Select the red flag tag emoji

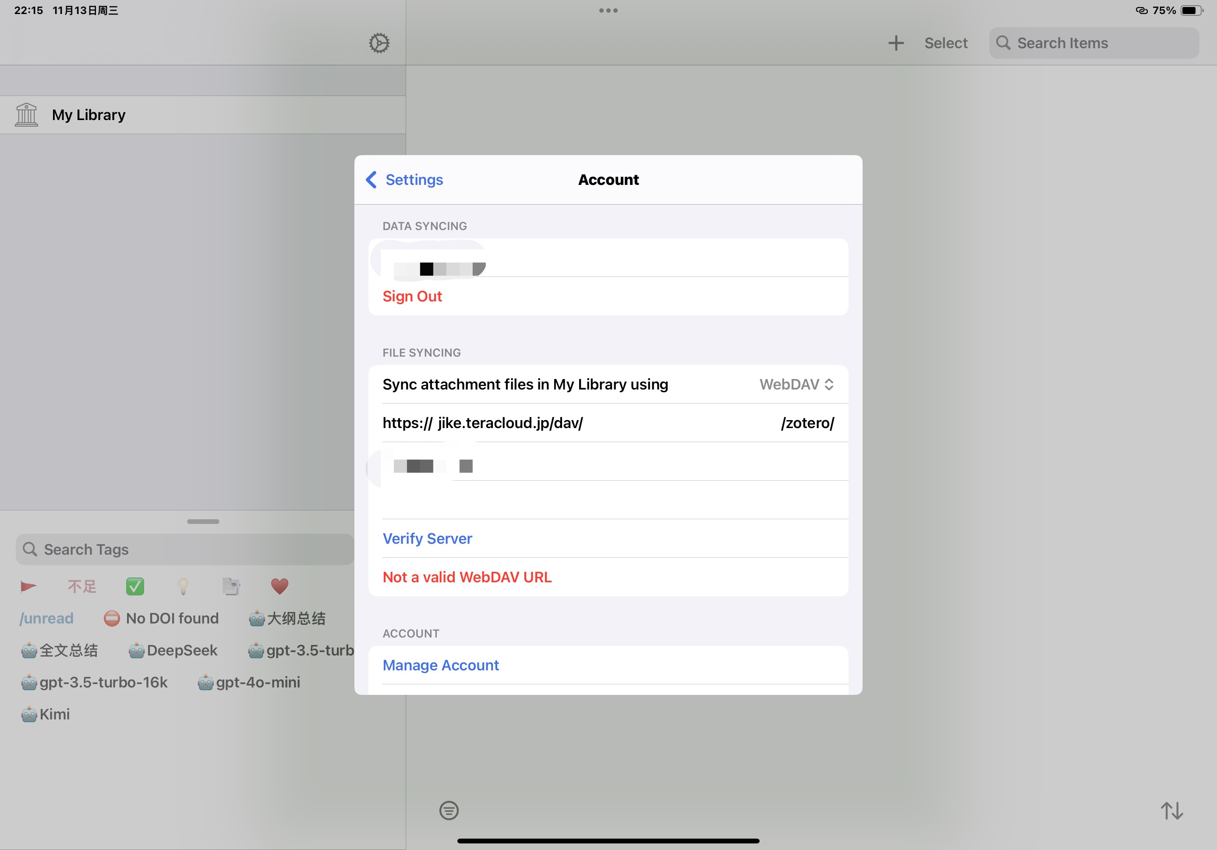pos(28,586)
